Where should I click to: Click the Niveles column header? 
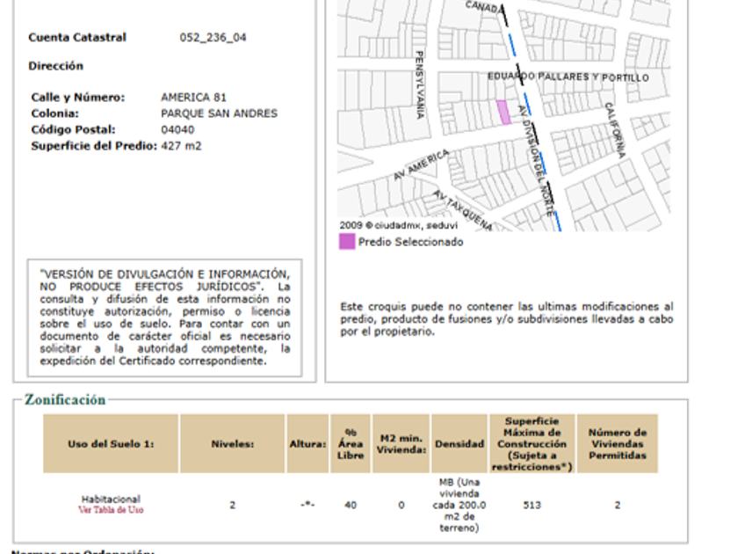click(x=232, y=444)
